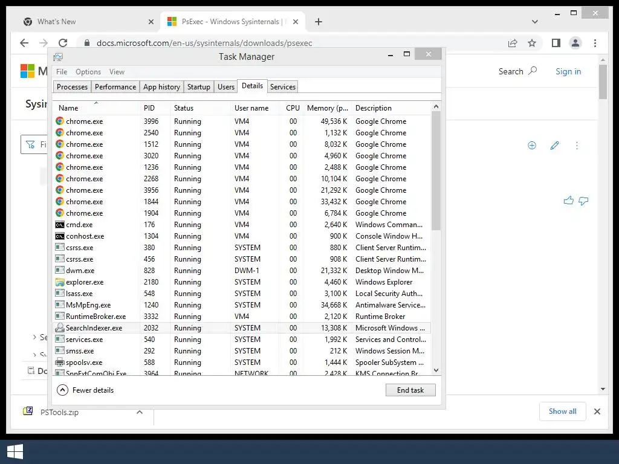Collapse Task Manager with Fewer details

85,390
